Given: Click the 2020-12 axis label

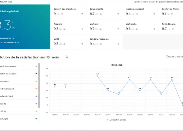Looking at the screenshot, I should tap(161, 115).
